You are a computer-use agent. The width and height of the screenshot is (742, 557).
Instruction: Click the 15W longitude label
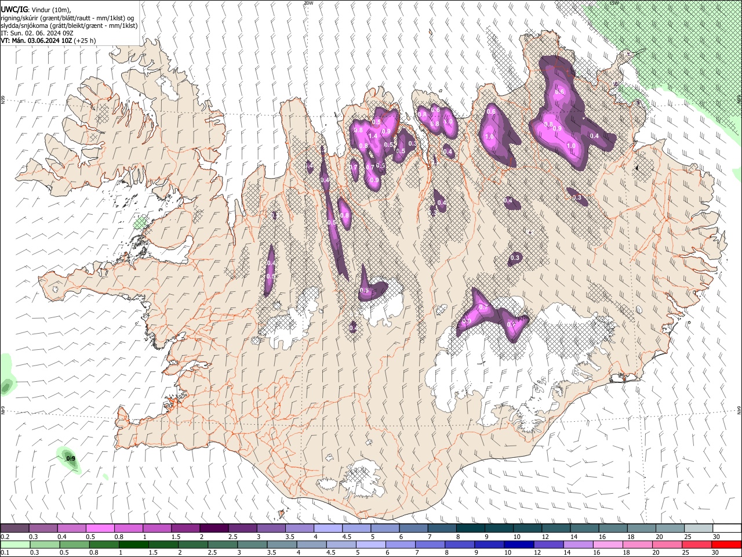point(614,3)
